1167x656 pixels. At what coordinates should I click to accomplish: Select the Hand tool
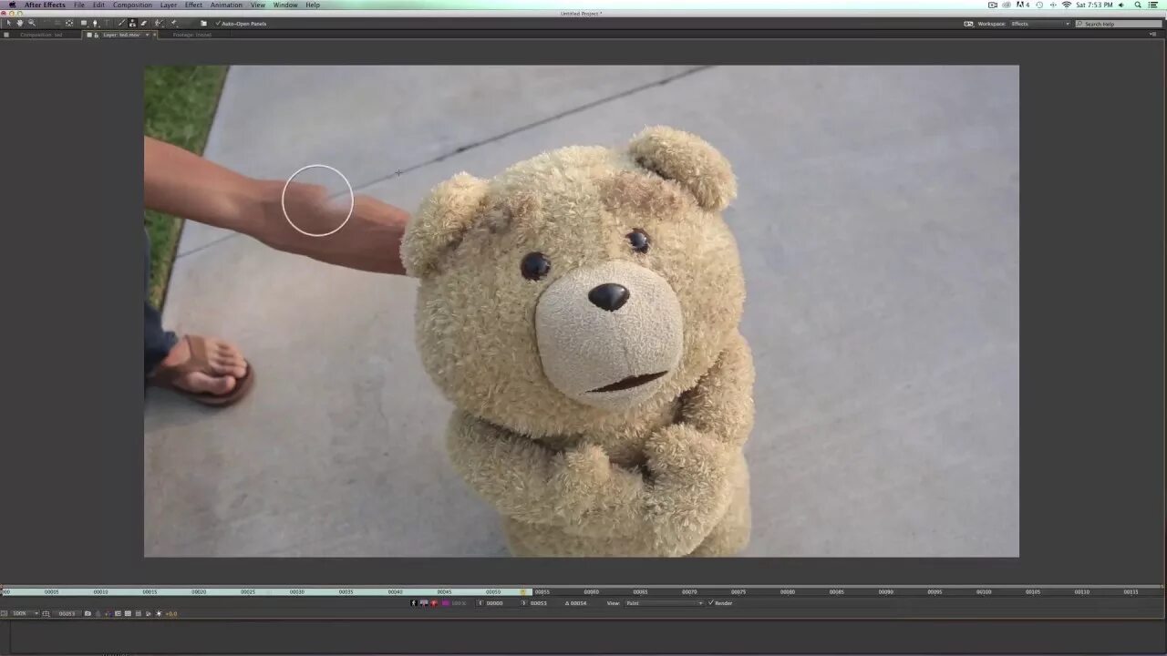(x=20, y=23)
